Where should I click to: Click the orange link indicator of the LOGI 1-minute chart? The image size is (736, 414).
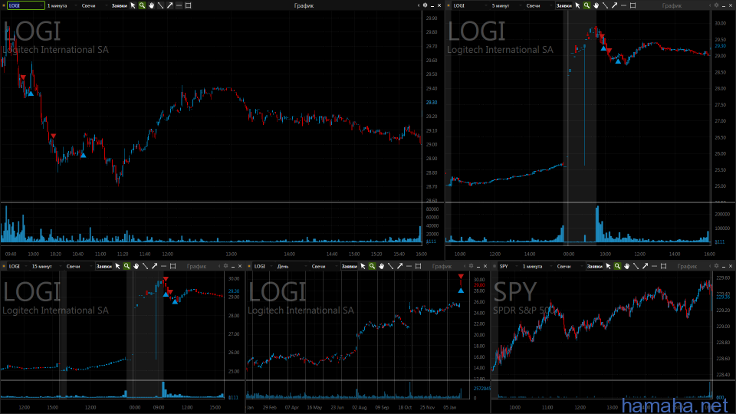[x=4, y=5]
